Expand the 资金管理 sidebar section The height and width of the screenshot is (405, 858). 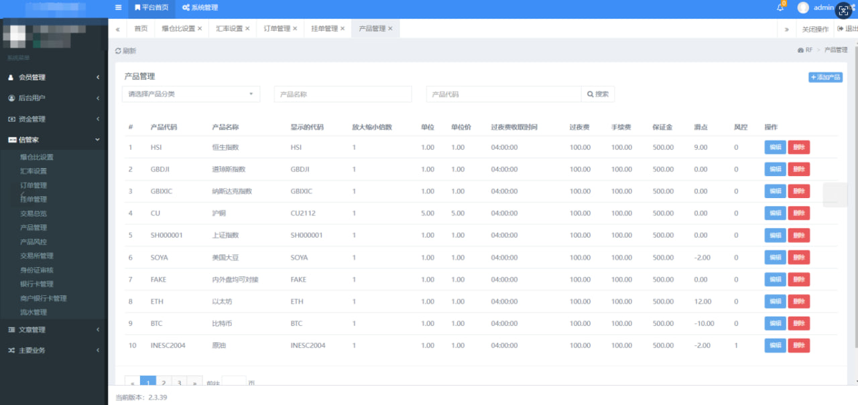[x=54, y=119]
